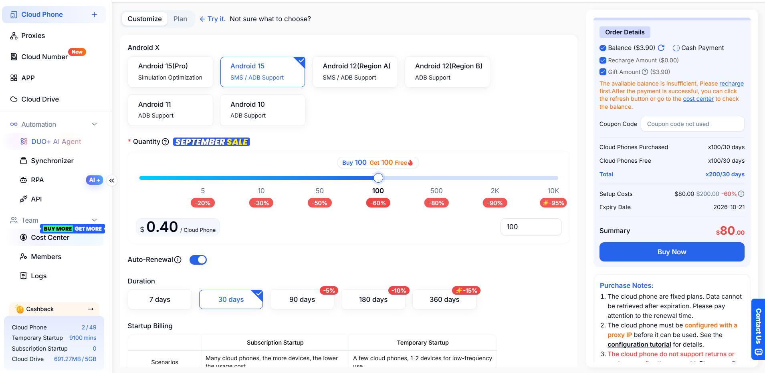Uncheck the Recharge Amount checkbox
This screenshot has width=765, height=373.
tap(603, 60)
